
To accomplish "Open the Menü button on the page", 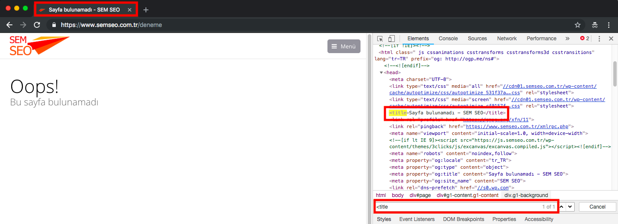I will (344, 46).
